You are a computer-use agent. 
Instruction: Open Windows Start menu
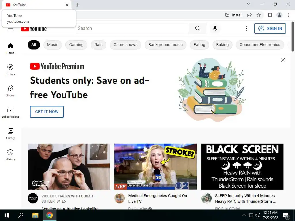[x=7, y=215]
